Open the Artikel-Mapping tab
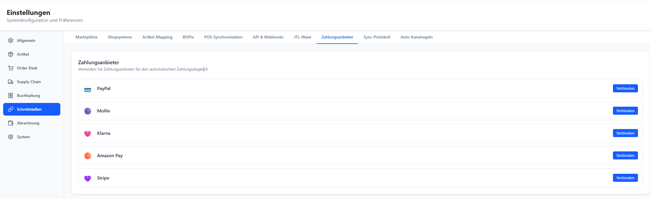 [x=157, y=37]
